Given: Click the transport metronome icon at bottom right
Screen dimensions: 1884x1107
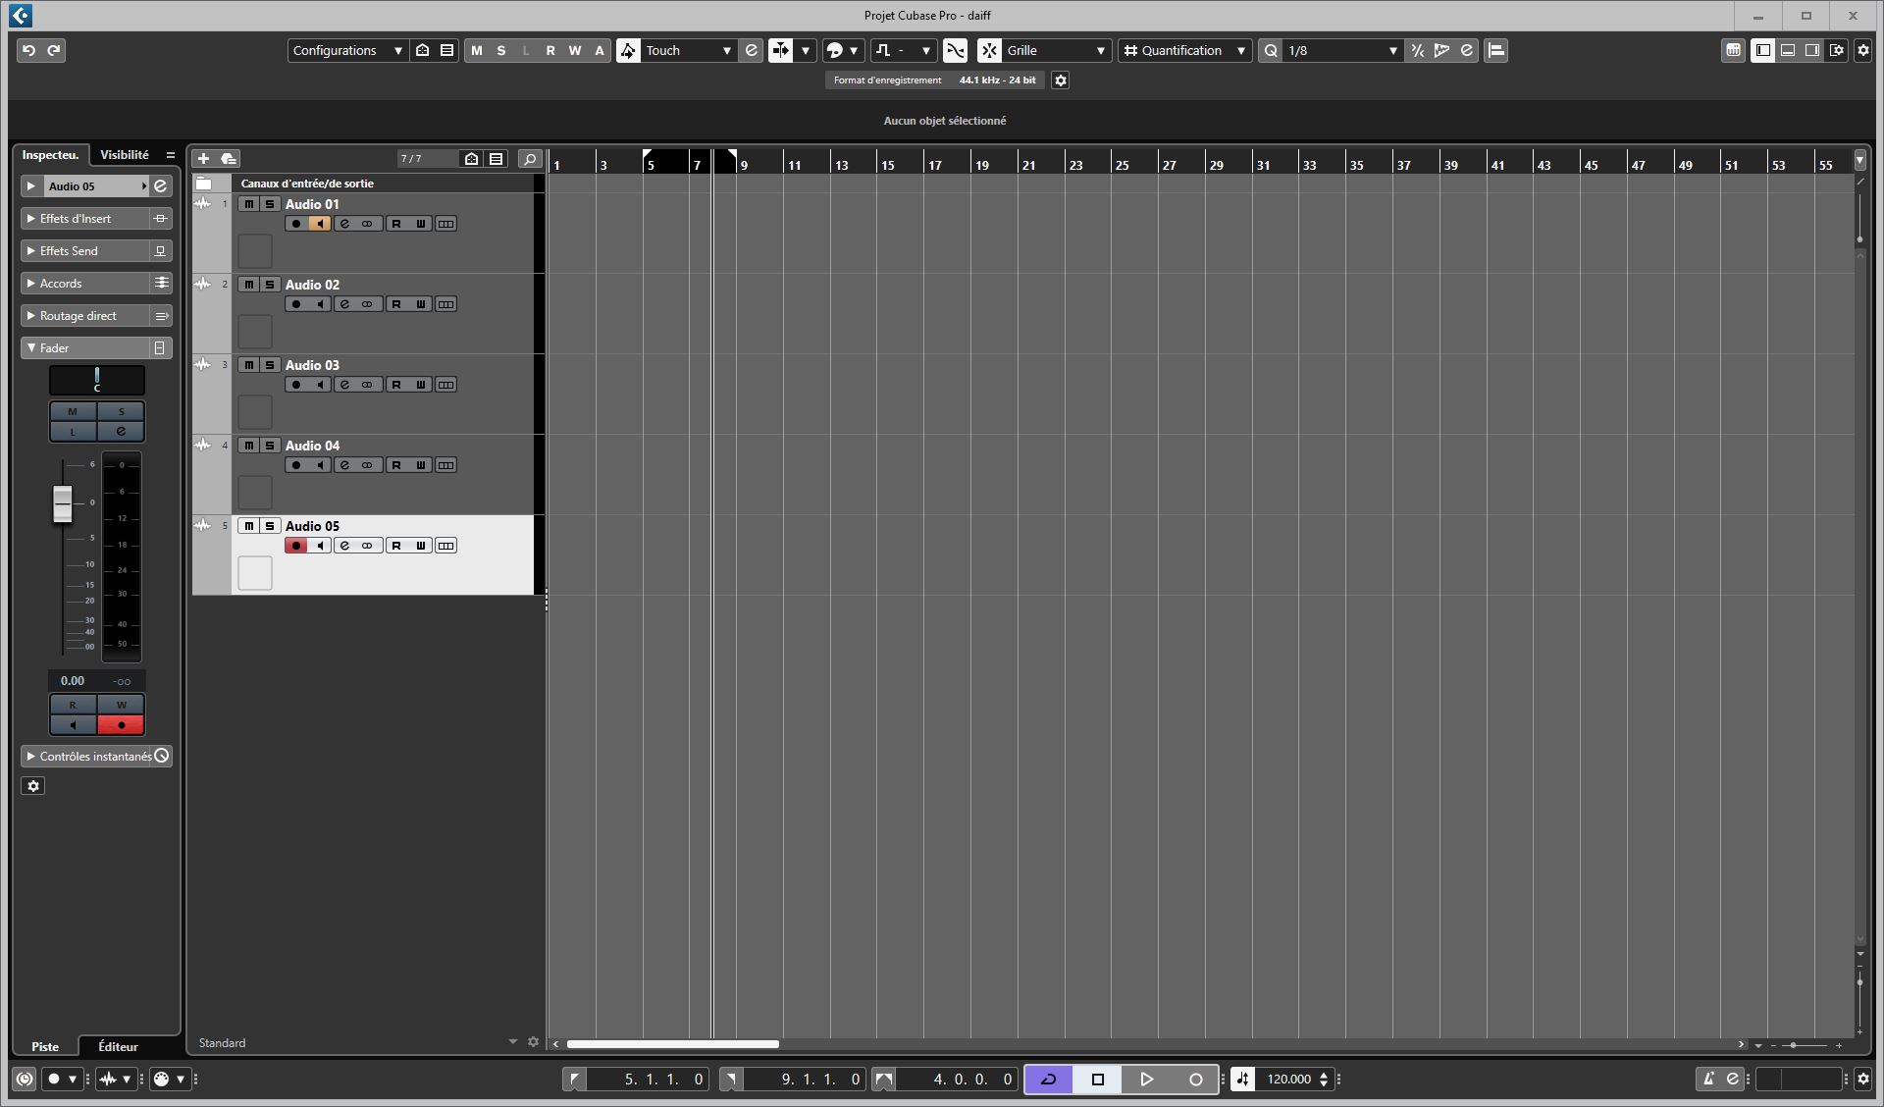Looking at the screenshot, I should [1707, 1080].
